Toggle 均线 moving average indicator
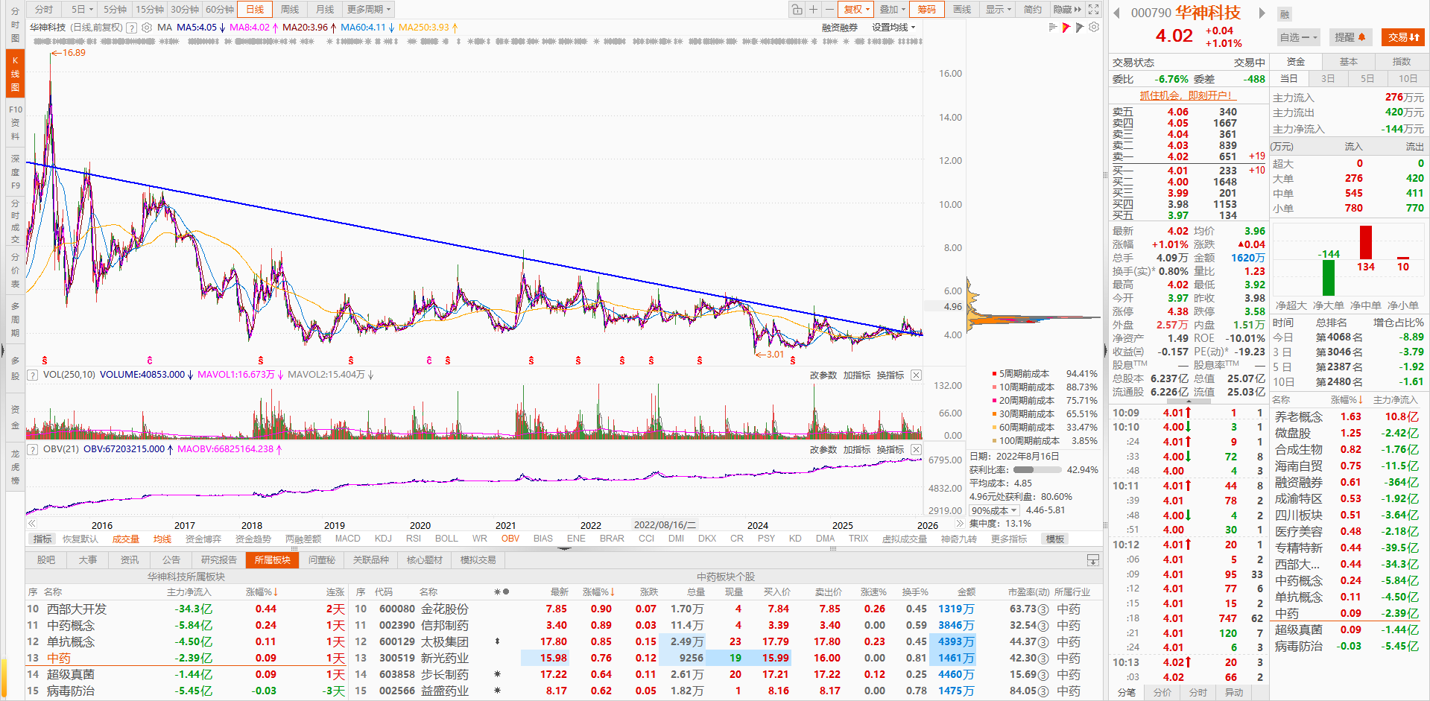 (162, 539)
